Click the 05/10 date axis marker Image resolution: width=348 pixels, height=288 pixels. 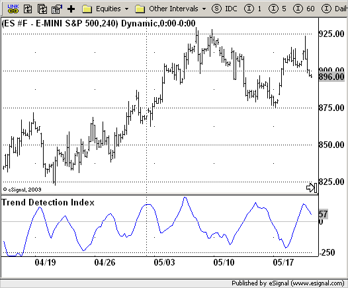224,262
